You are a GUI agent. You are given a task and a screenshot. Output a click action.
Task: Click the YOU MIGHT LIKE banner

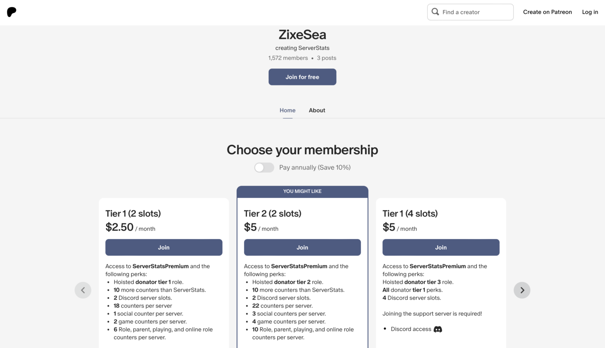pyautogui.click(x=302, y=191)
